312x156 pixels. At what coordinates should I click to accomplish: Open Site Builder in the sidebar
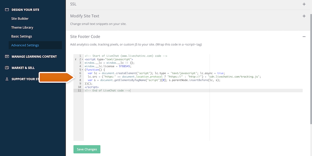[x=20, y=19]
